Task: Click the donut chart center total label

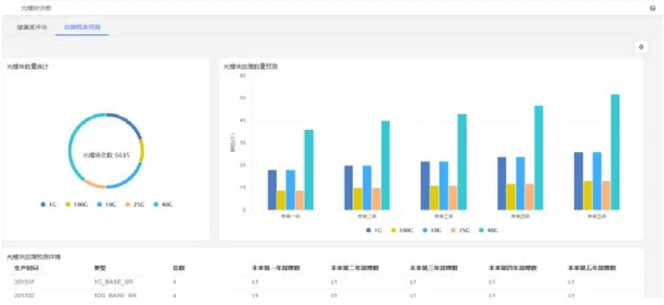Action: pyautogui.click(x=106, y=155)
